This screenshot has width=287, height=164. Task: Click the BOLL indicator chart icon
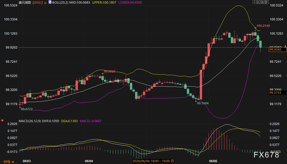pyautogui.click(x=50, y=2)
